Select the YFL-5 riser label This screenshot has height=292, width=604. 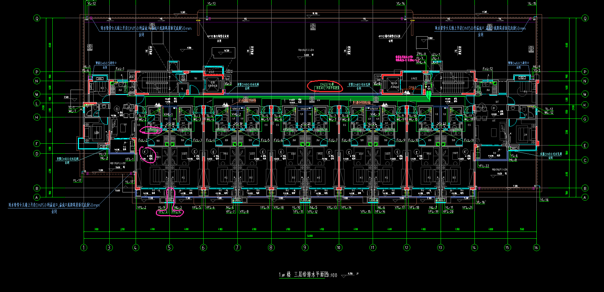point(196,207)
